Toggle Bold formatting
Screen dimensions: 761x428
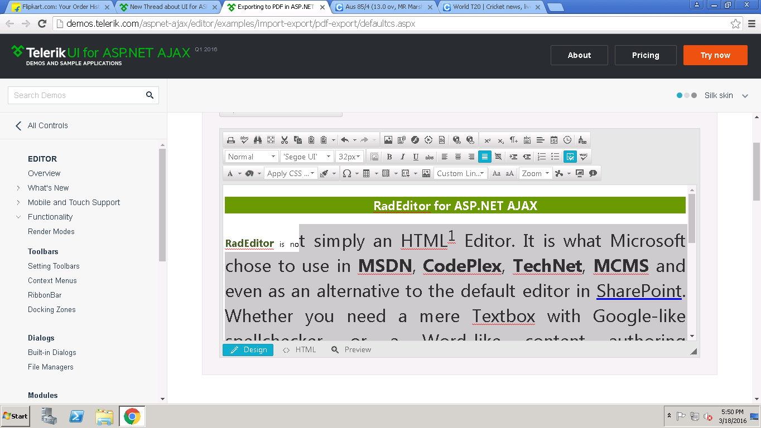(389, 157)
